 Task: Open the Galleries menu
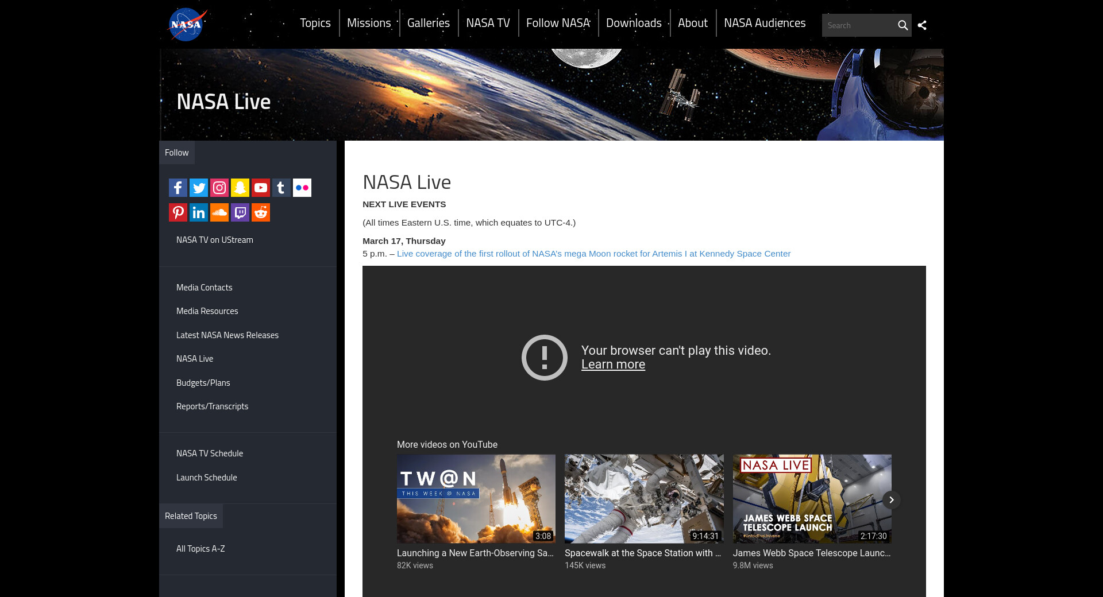[429, 23]
